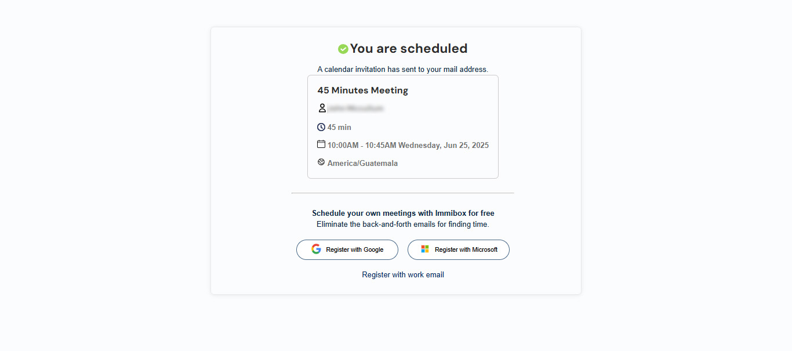
Task: Select the You are scheduled heading
Action: [409, 49]
